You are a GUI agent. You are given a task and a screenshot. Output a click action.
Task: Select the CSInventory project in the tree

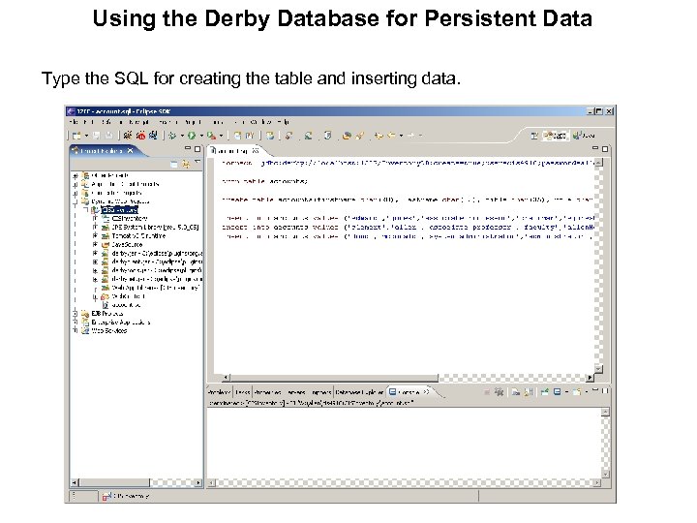(x=120, y=210)
